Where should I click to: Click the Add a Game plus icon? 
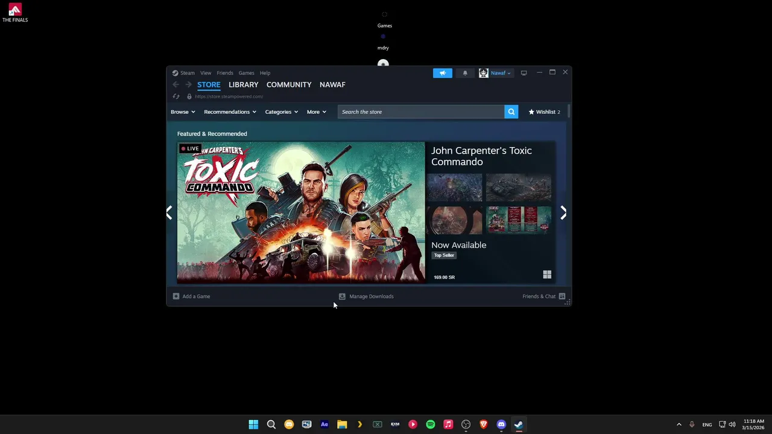click(176, 296)
